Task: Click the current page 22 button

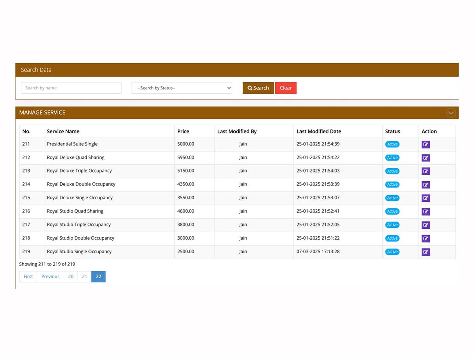Action: coord(99,277)
